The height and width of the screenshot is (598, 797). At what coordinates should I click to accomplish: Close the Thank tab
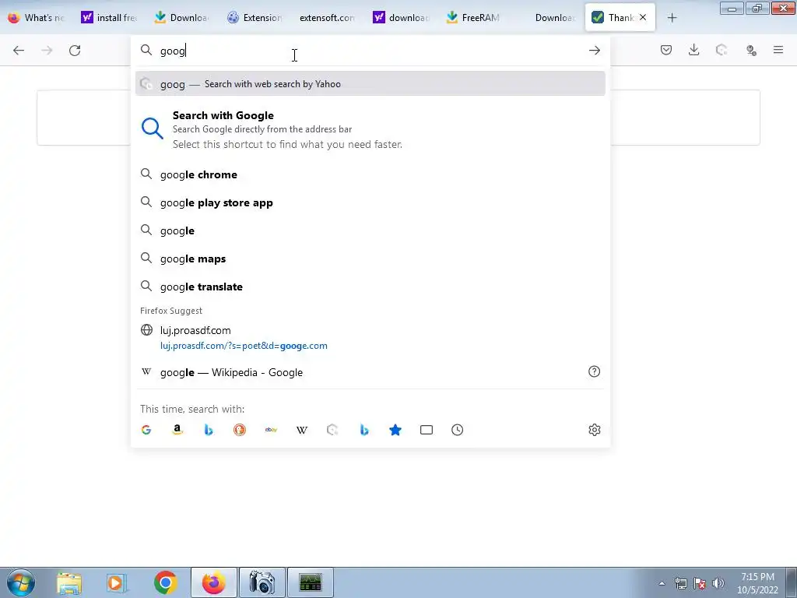tap(643, 17)
